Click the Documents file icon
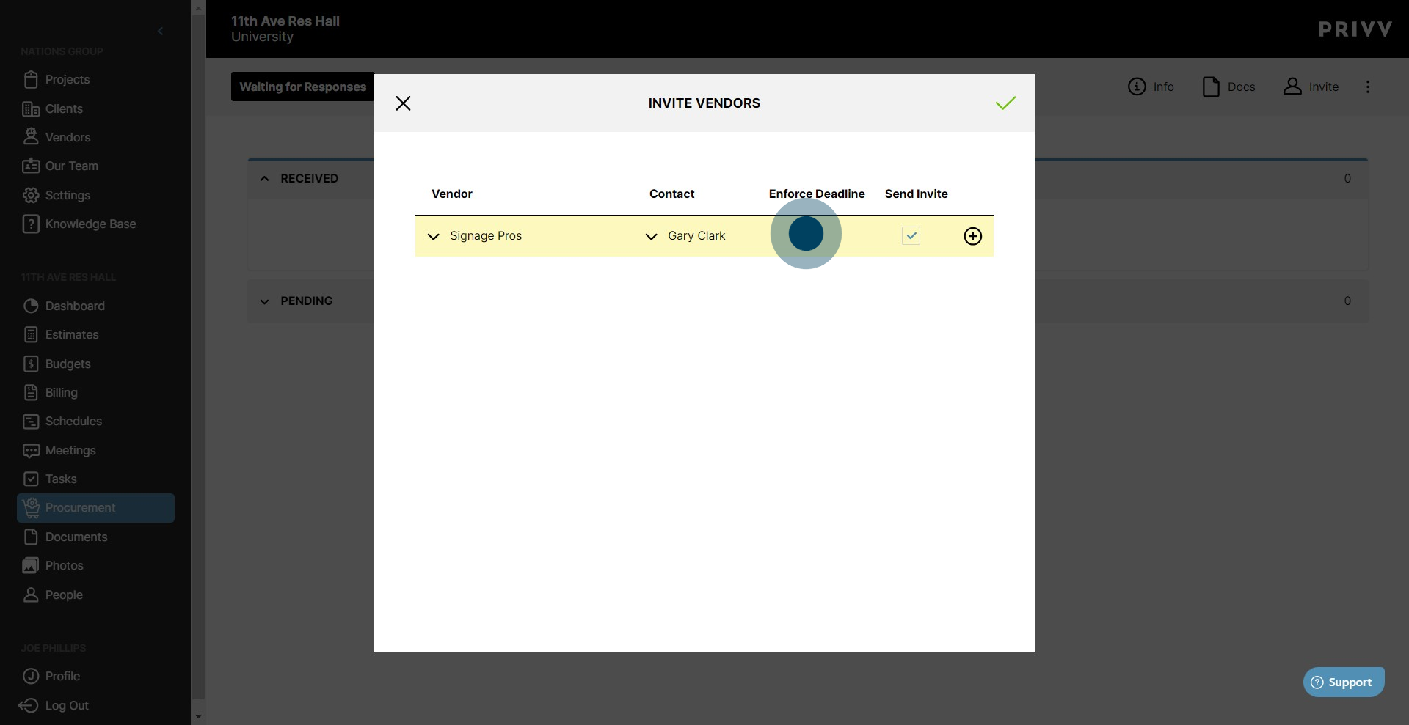This screenshot has width=1409, height=725. coord(31,537)
